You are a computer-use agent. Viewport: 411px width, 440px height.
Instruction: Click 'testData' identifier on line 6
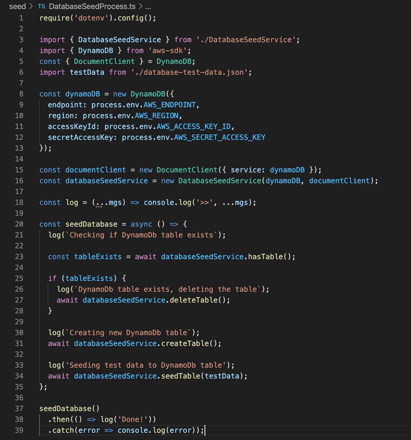pos(87,72)
